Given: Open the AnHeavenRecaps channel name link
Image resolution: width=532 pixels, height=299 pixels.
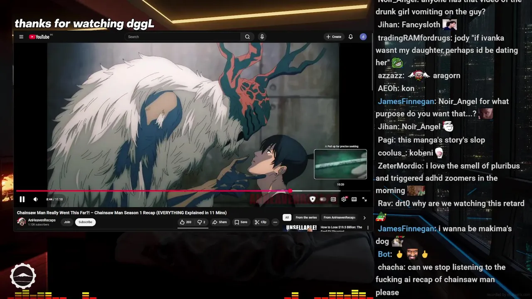Looking at the screenshot, I should (x=42, y=220).
